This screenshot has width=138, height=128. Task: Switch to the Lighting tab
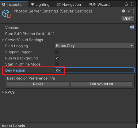pyautogui.click(x=40, y=5)
